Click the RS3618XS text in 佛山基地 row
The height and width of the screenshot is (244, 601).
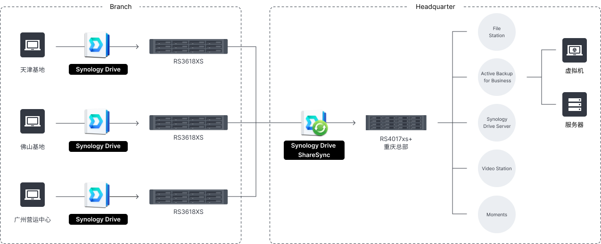(x=189, y=138)
